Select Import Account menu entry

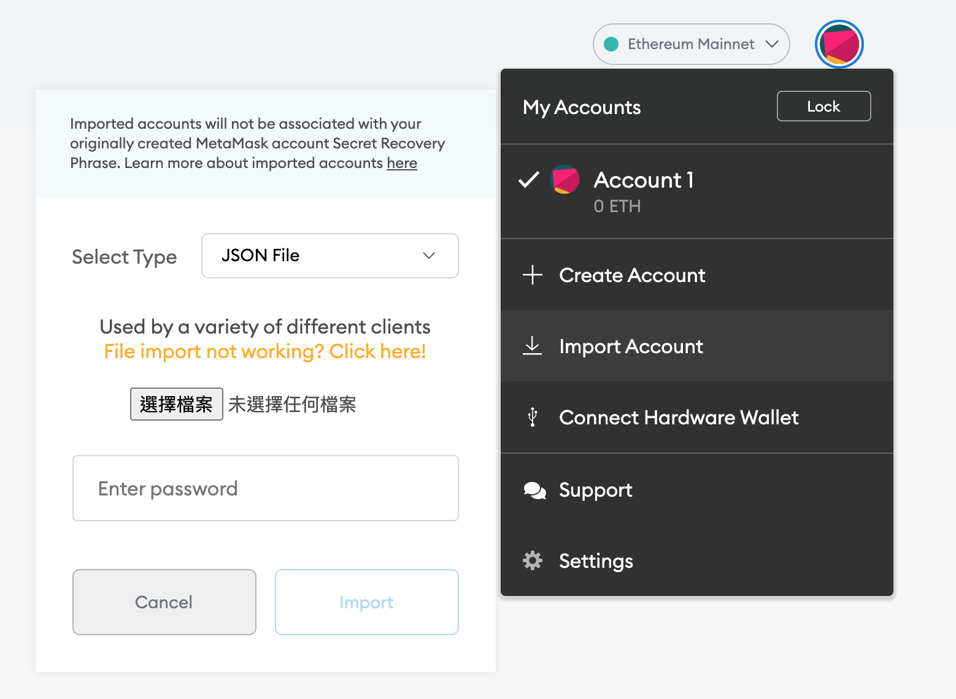pos(697,346)
